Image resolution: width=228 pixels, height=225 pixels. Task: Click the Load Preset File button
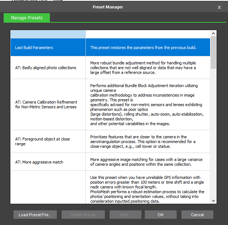[x=35, y=215]
